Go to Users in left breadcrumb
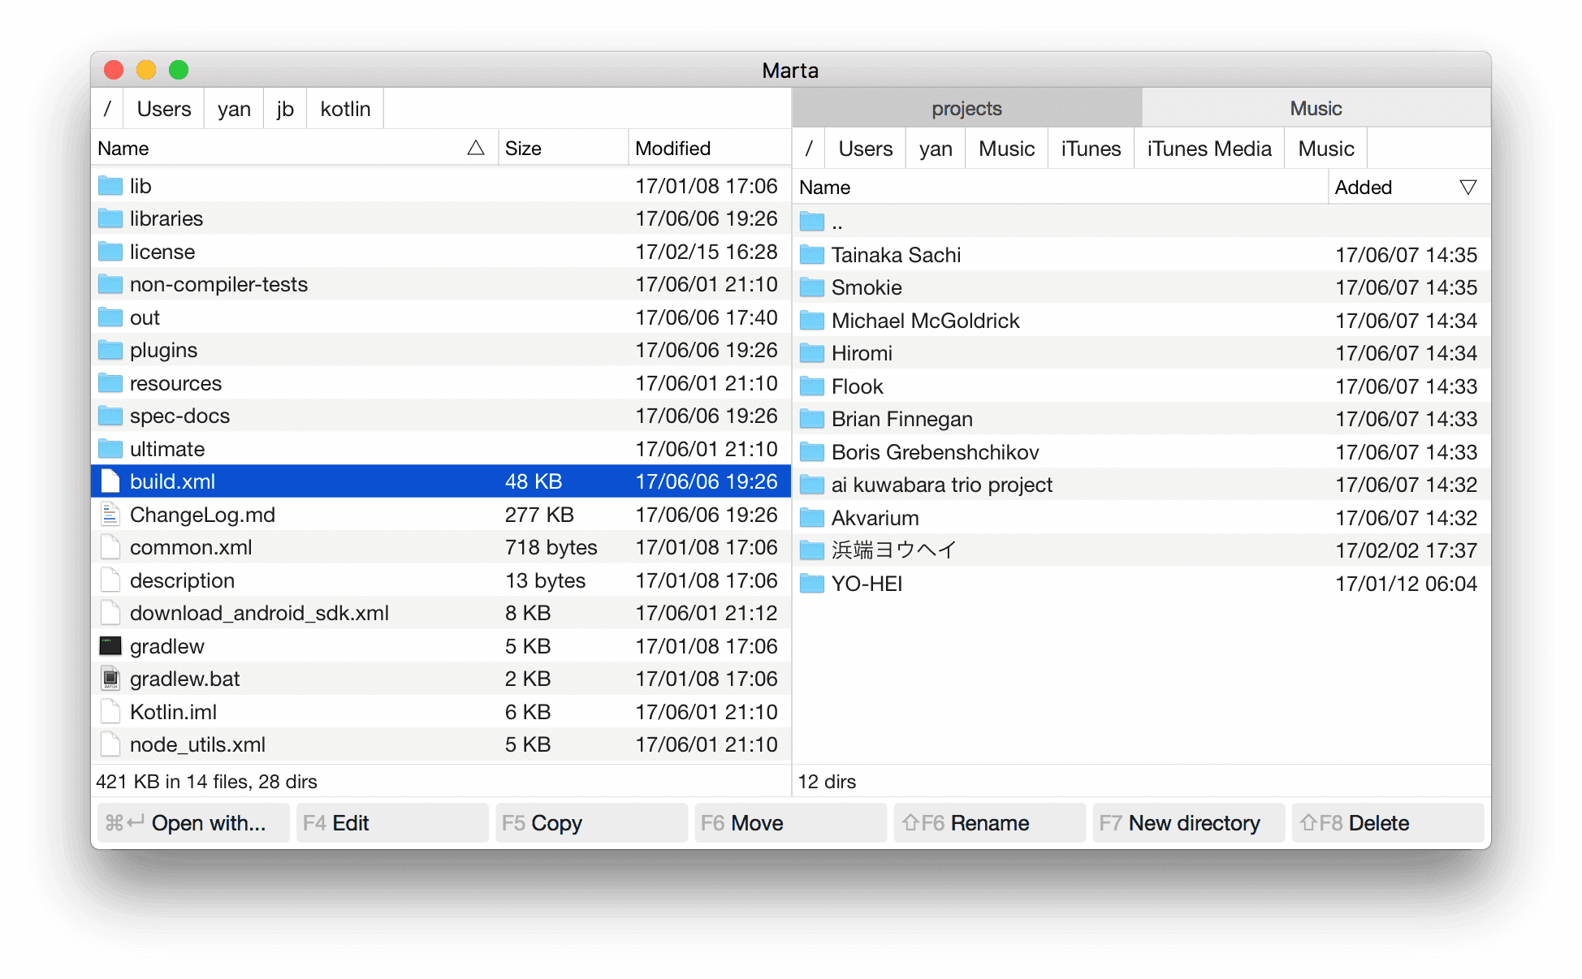The height and width of the screenshot is (979, 1582). coord(164,109)
